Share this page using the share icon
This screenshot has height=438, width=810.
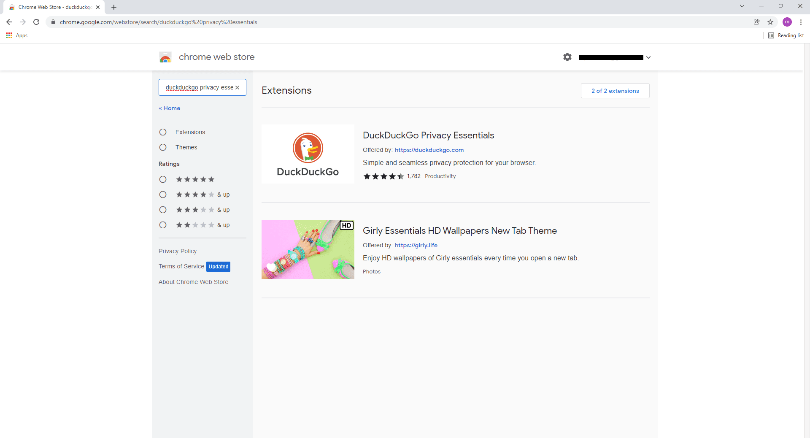pos(756,22)
